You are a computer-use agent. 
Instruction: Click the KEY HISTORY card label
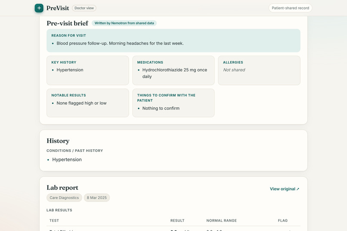coord(64,62)
